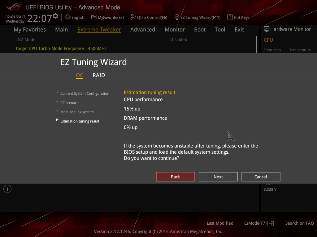Open the Boot menu tab

200,30
